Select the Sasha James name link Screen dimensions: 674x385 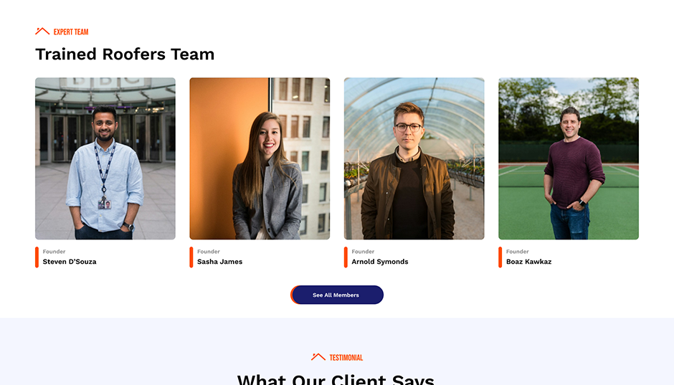point(219,261)
